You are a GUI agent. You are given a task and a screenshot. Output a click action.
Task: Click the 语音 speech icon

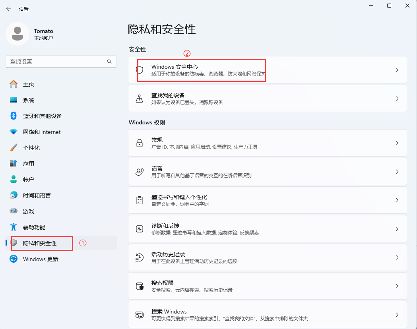[x=140, y=172]
